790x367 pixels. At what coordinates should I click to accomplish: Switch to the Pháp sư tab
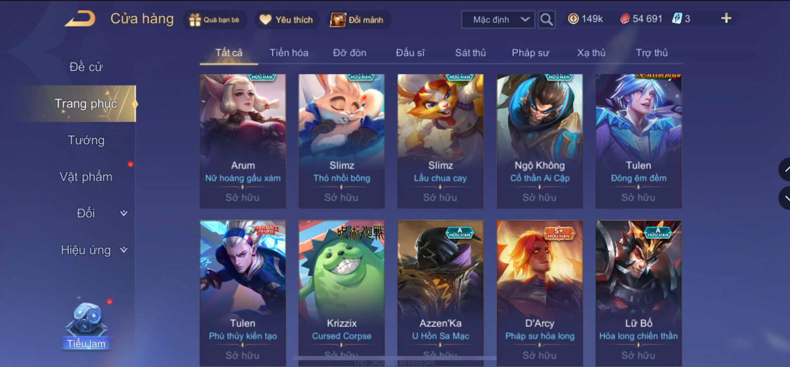point(530,53)
